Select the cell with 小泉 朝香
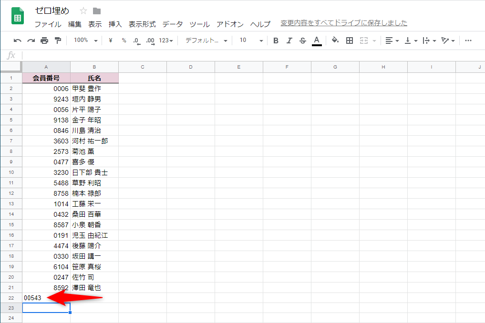 (x=94, y=225)
